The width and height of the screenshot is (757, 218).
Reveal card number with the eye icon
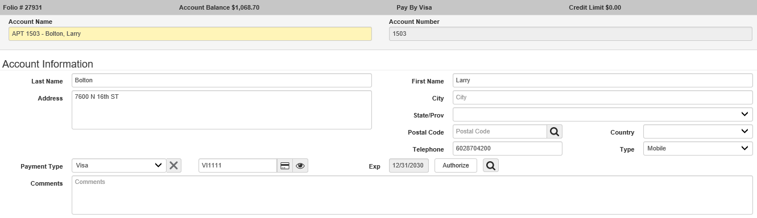click(300, 166)
